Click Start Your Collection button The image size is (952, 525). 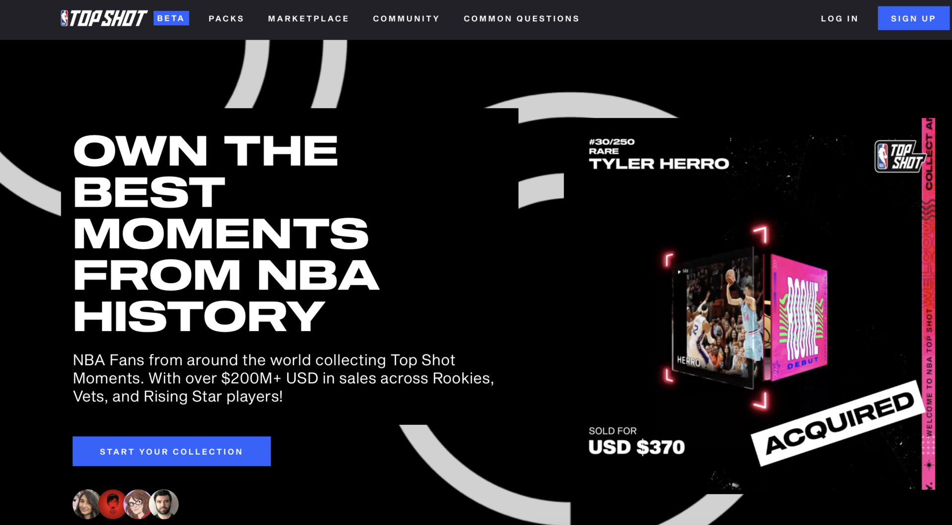tap(172, 451)
